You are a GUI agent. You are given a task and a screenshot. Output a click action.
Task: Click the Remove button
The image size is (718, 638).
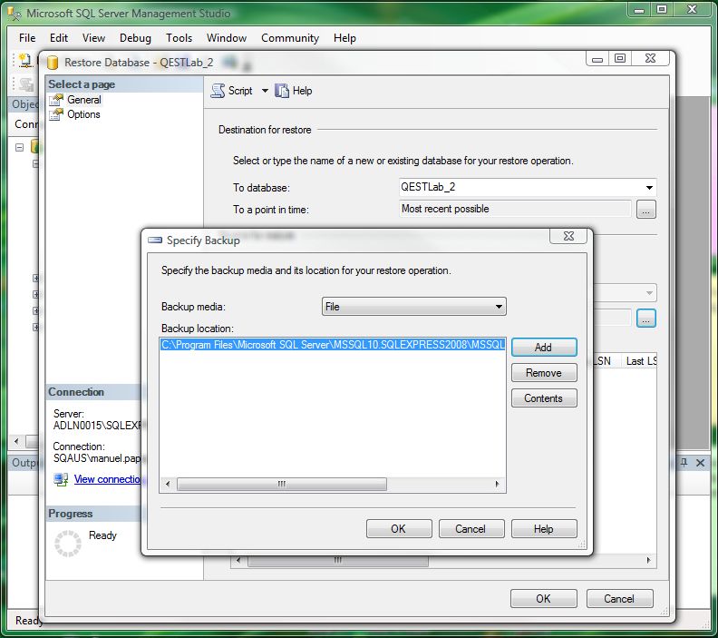543,373
